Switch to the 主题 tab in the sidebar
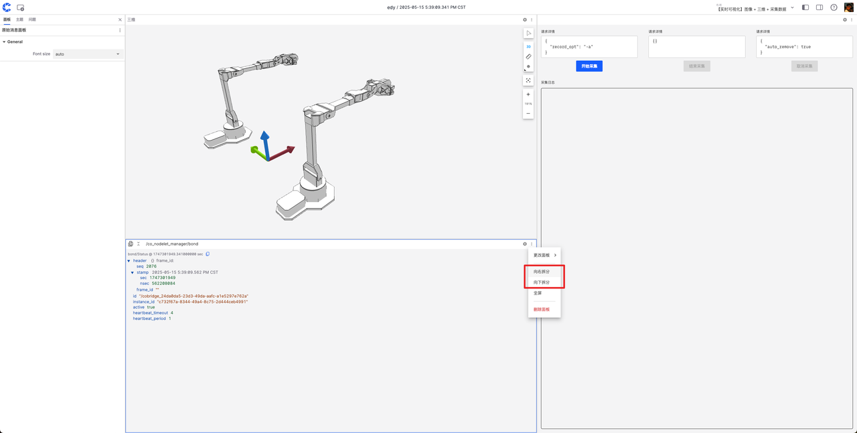This screenshot has width=857, height=433. (19, 20)
